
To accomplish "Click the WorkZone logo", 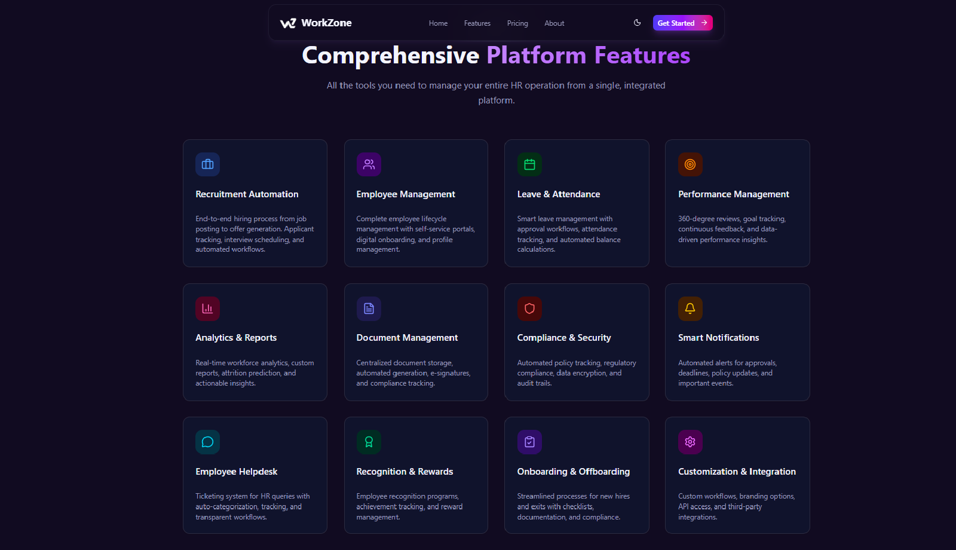I will click(315, 23).
